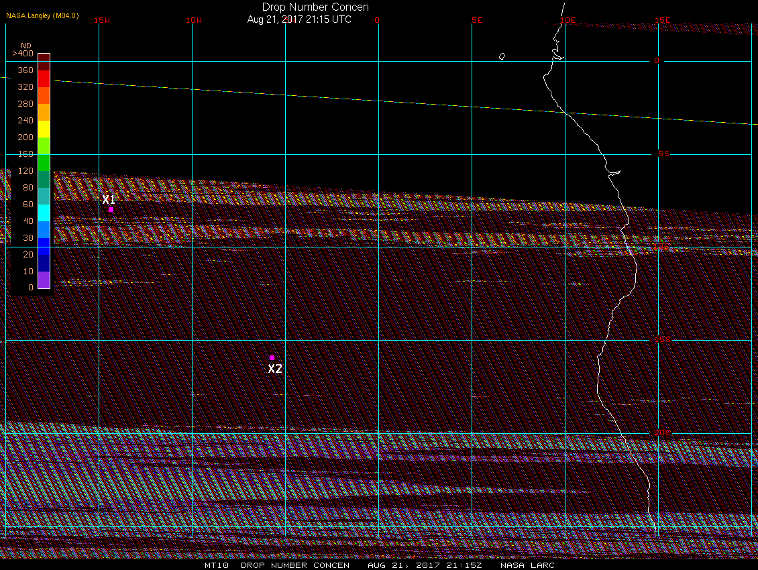
Task: Click the X2 label text
Action: pyautogui.click(x=275, y=369)
